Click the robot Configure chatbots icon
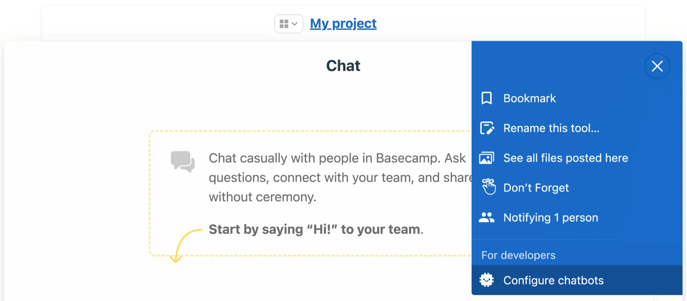The height and width of the screenshot is (301, 687). [x=487, y=280]
